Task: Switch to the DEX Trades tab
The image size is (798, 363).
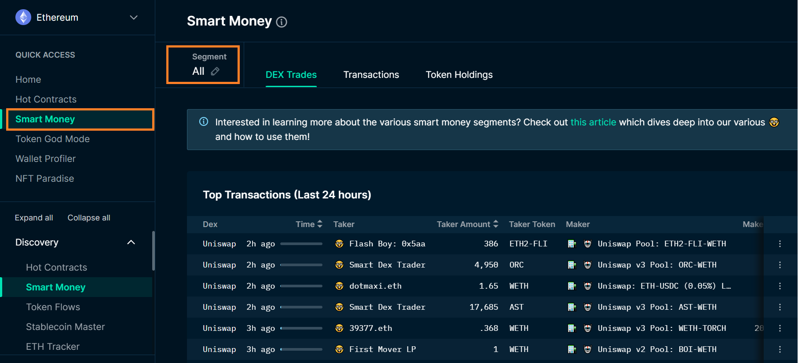Action: [291, 75]
